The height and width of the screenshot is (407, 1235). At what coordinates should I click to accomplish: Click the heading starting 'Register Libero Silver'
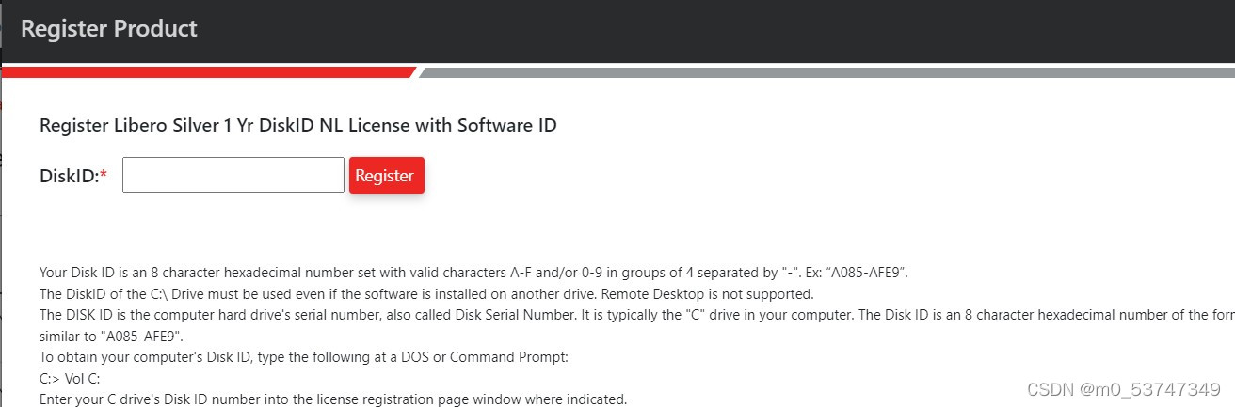[298, 125]
